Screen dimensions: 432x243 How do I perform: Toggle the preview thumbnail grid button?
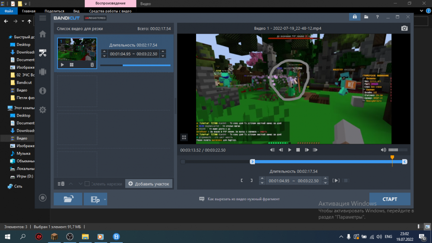[x=184, y=137]
